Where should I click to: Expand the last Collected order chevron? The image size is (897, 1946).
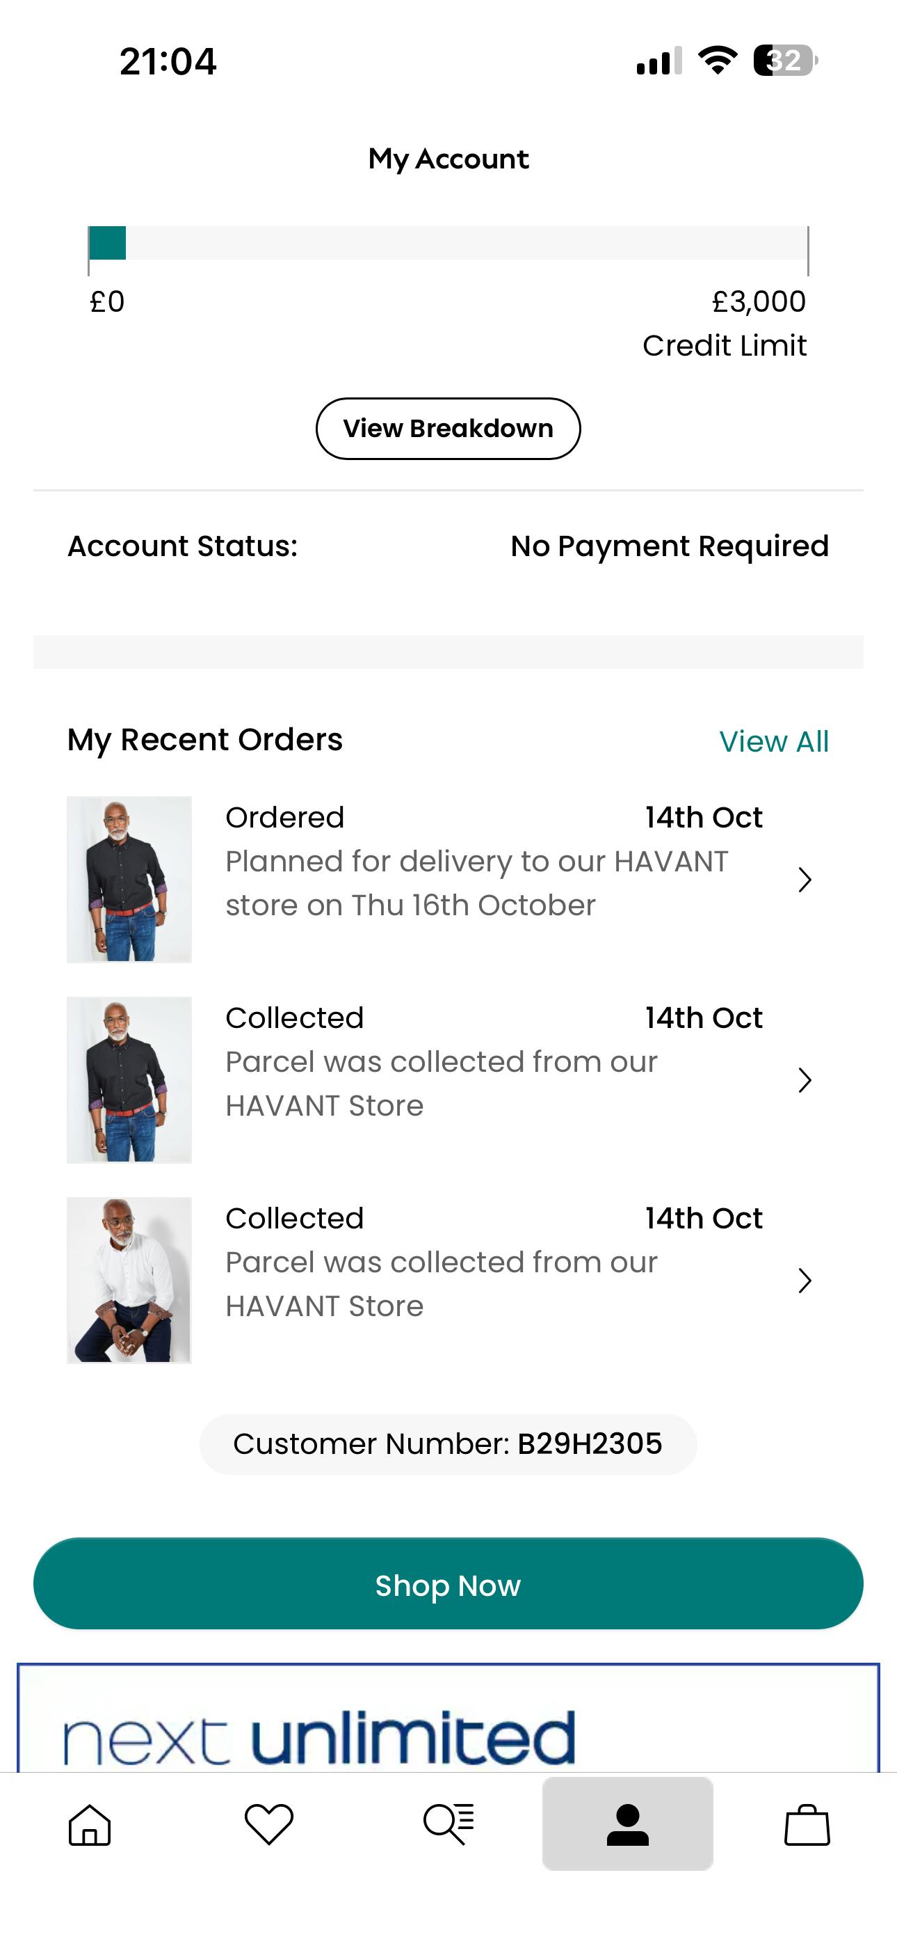point(805,1281)
